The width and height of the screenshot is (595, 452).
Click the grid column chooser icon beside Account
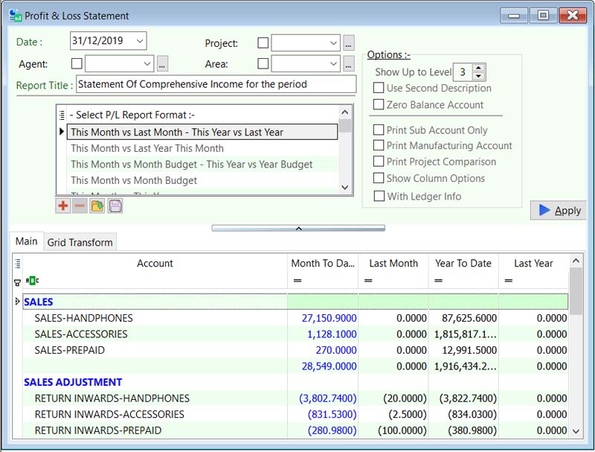coord(18,264)
